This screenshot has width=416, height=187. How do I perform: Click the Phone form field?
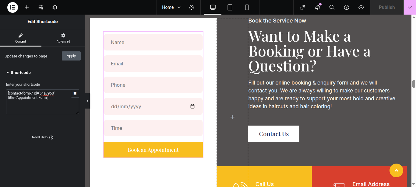pyautogui.click(x=153, y=85)
